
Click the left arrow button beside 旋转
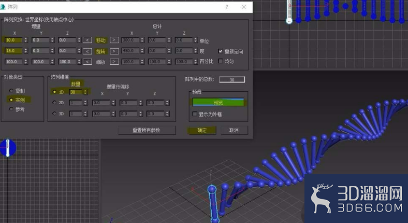tap(88, 51)
